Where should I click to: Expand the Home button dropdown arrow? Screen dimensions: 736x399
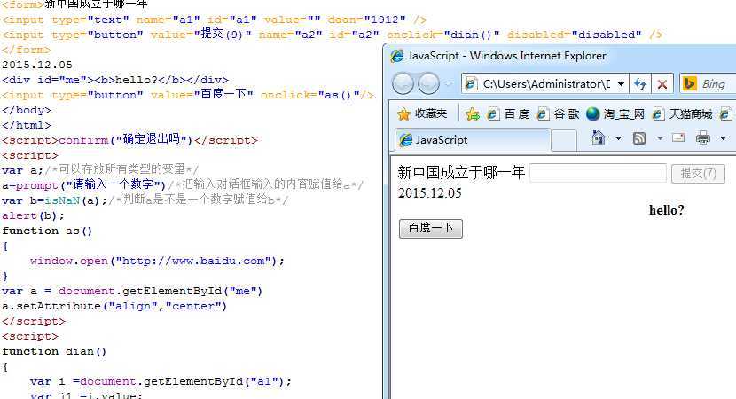point(618,138)
